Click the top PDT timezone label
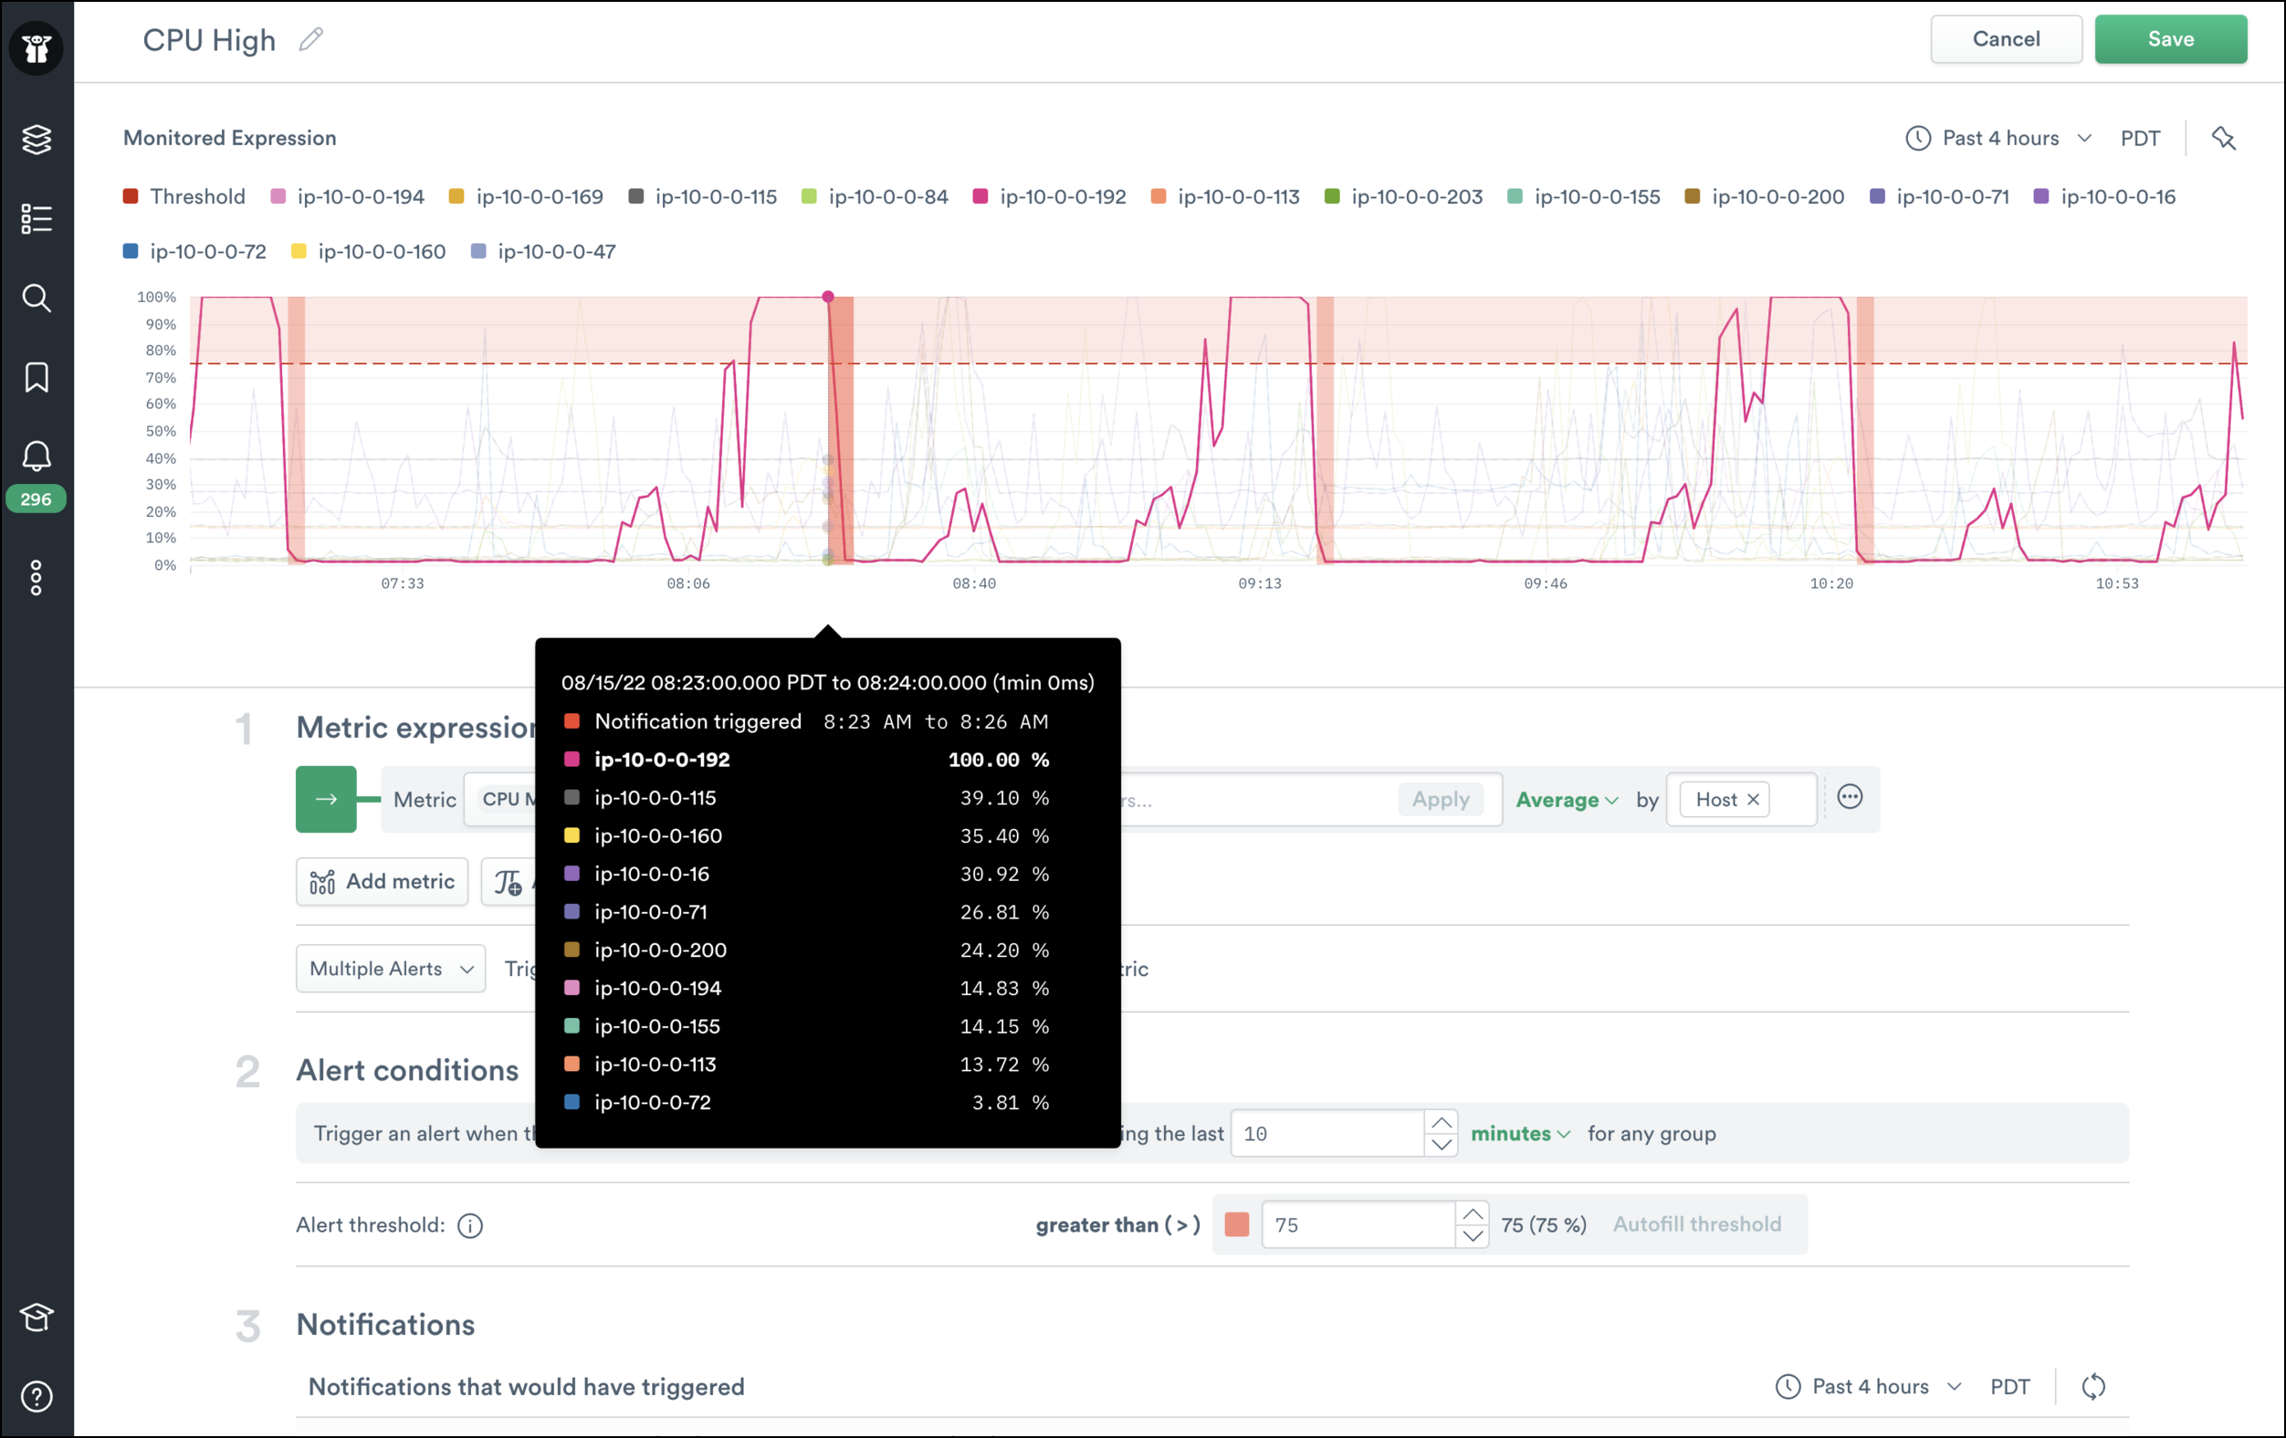Screen dimensions: 2286x1438 tap(2140, 139)
